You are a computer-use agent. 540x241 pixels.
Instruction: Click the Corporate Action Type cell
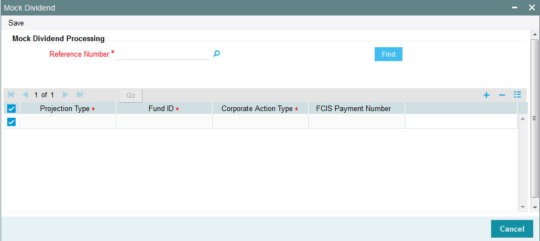coord(261,122)
